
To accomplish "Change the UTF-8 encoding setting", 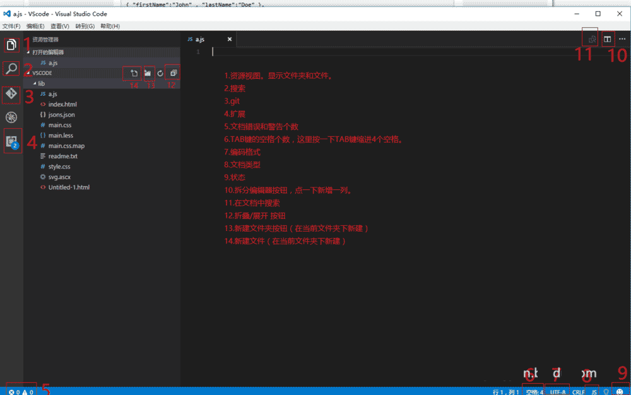I will (556, 392).
